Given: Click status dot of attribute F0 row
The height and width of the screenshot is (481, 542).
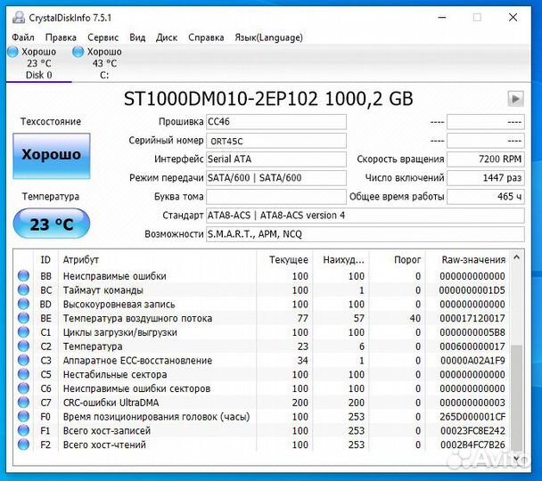Looking at the screenshot, I should pos(23,417).
